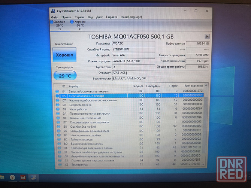Click the Прошивка field AV0A2C
Image resolution: width=251 pixels, height=188 pixels.
[133, 43]
